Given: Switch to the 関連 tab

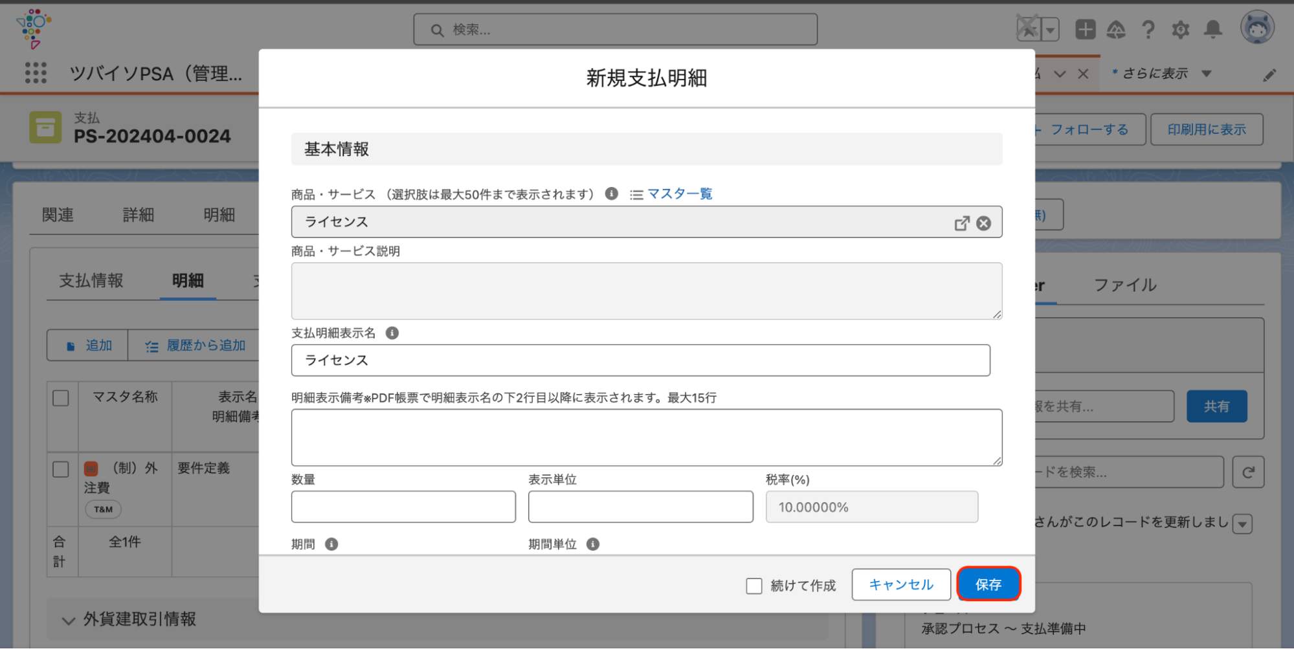Looking at the screenshot, I should coord(58,215).
